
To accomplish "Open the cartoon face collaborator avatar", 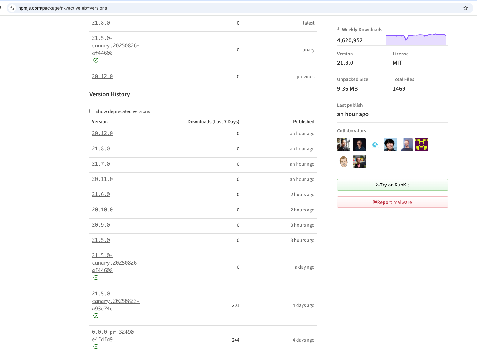I will (344, 162).
